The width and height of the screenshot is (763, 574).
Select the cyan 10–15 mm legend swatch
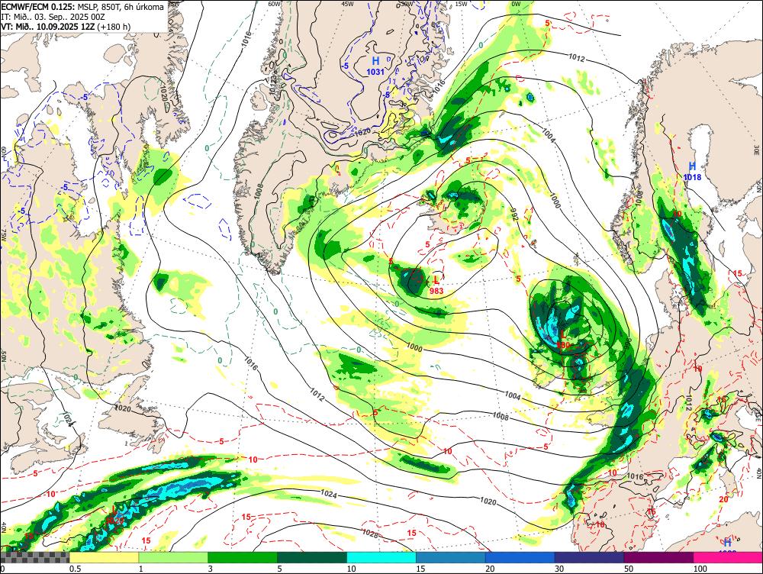[x=381, y=557]
